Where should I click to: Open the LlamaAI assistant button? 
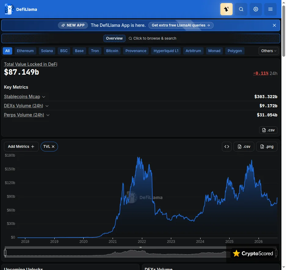(226, 9)
